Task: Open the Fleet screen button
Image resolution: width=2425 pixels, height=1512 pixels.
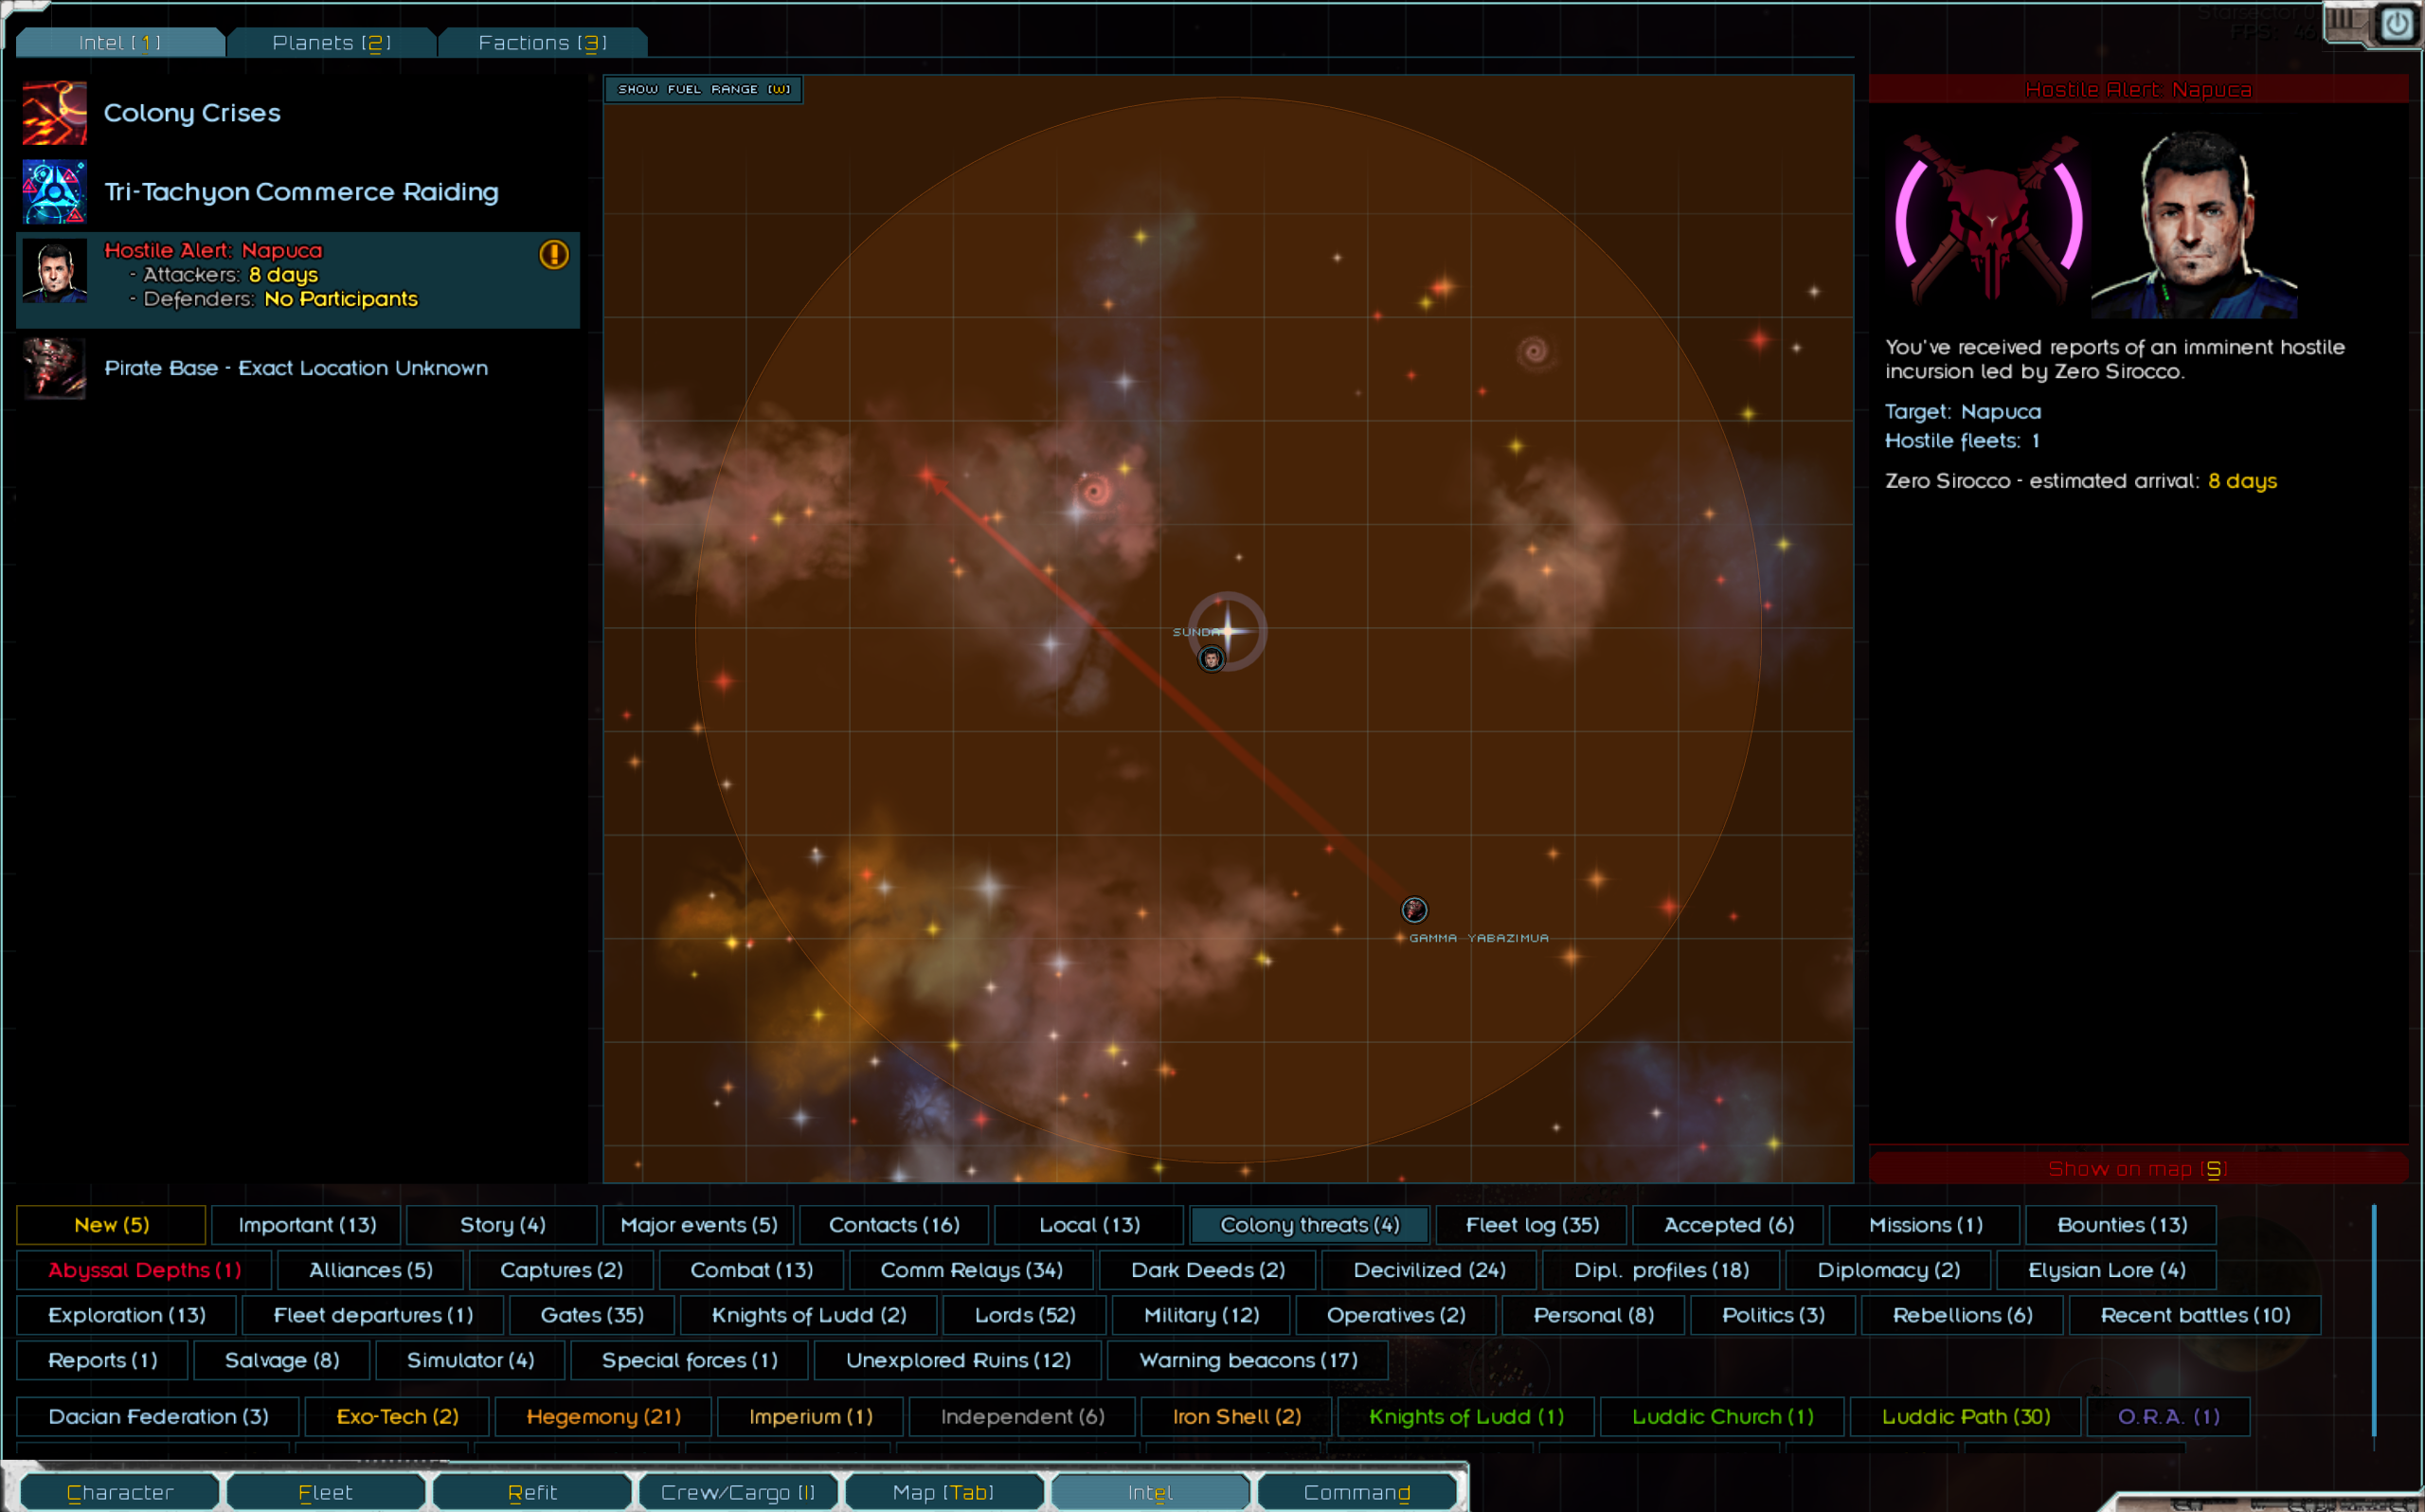Action: [326, 1492]
